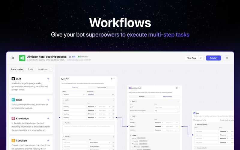Click the pink Knowledge node icon
The width and height of the screenshot is (240, 150).
click(x=13, y=118)
